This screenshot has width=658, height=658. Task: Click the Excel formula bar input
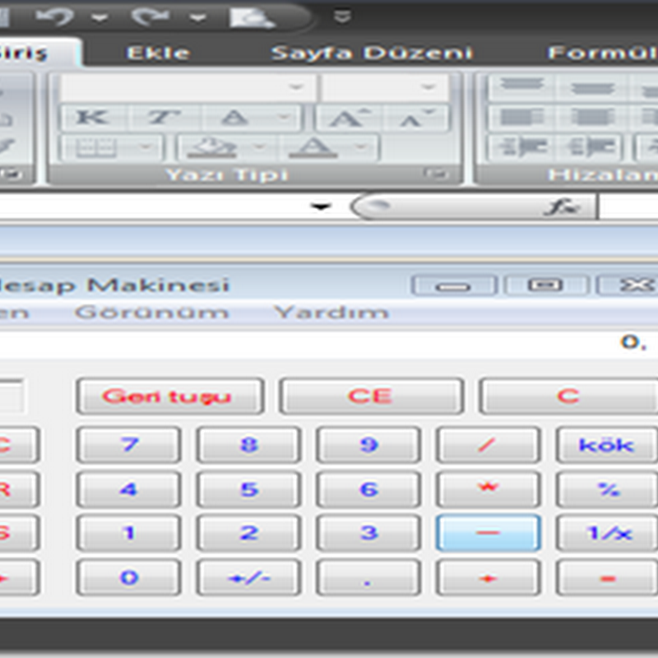coord(628,206)
